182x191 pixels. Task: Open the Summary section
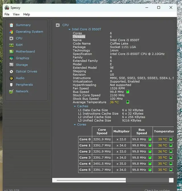click(x=23, y=25)
